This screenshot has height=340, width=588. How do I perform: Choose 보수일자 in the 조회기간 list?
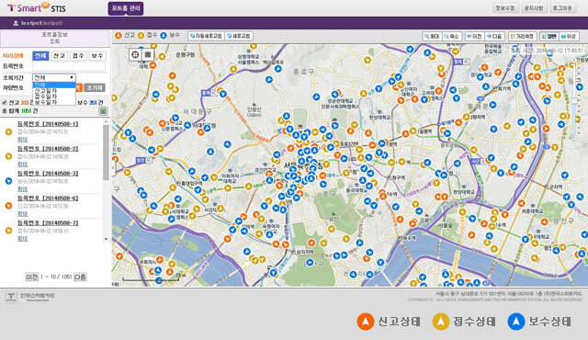(x=54, y=102)
